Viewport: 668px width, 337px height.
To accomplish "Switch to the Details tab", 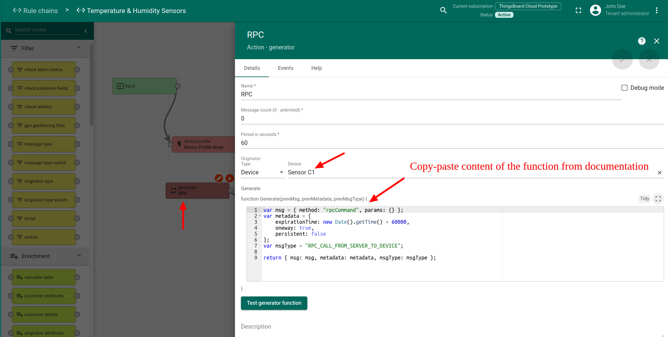I will (x=252, y=68).
